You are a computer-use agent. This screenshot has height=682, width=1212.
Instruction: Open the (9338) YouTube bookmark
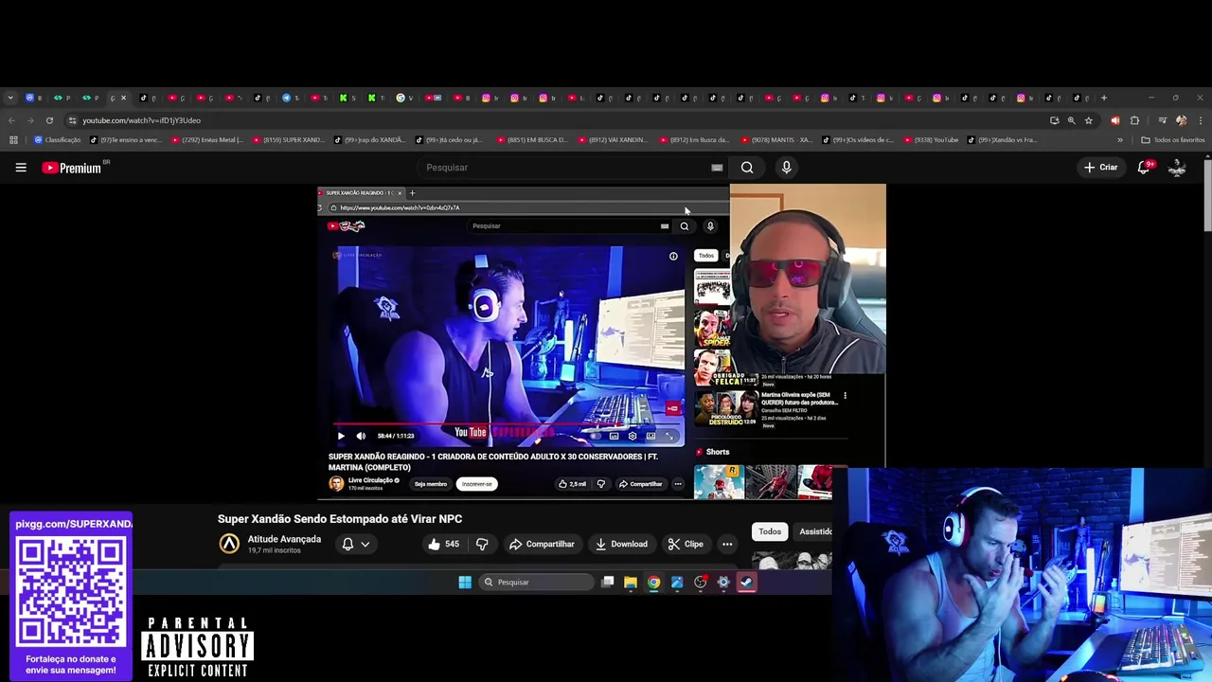pyautogui.click(x=932, y=140)
